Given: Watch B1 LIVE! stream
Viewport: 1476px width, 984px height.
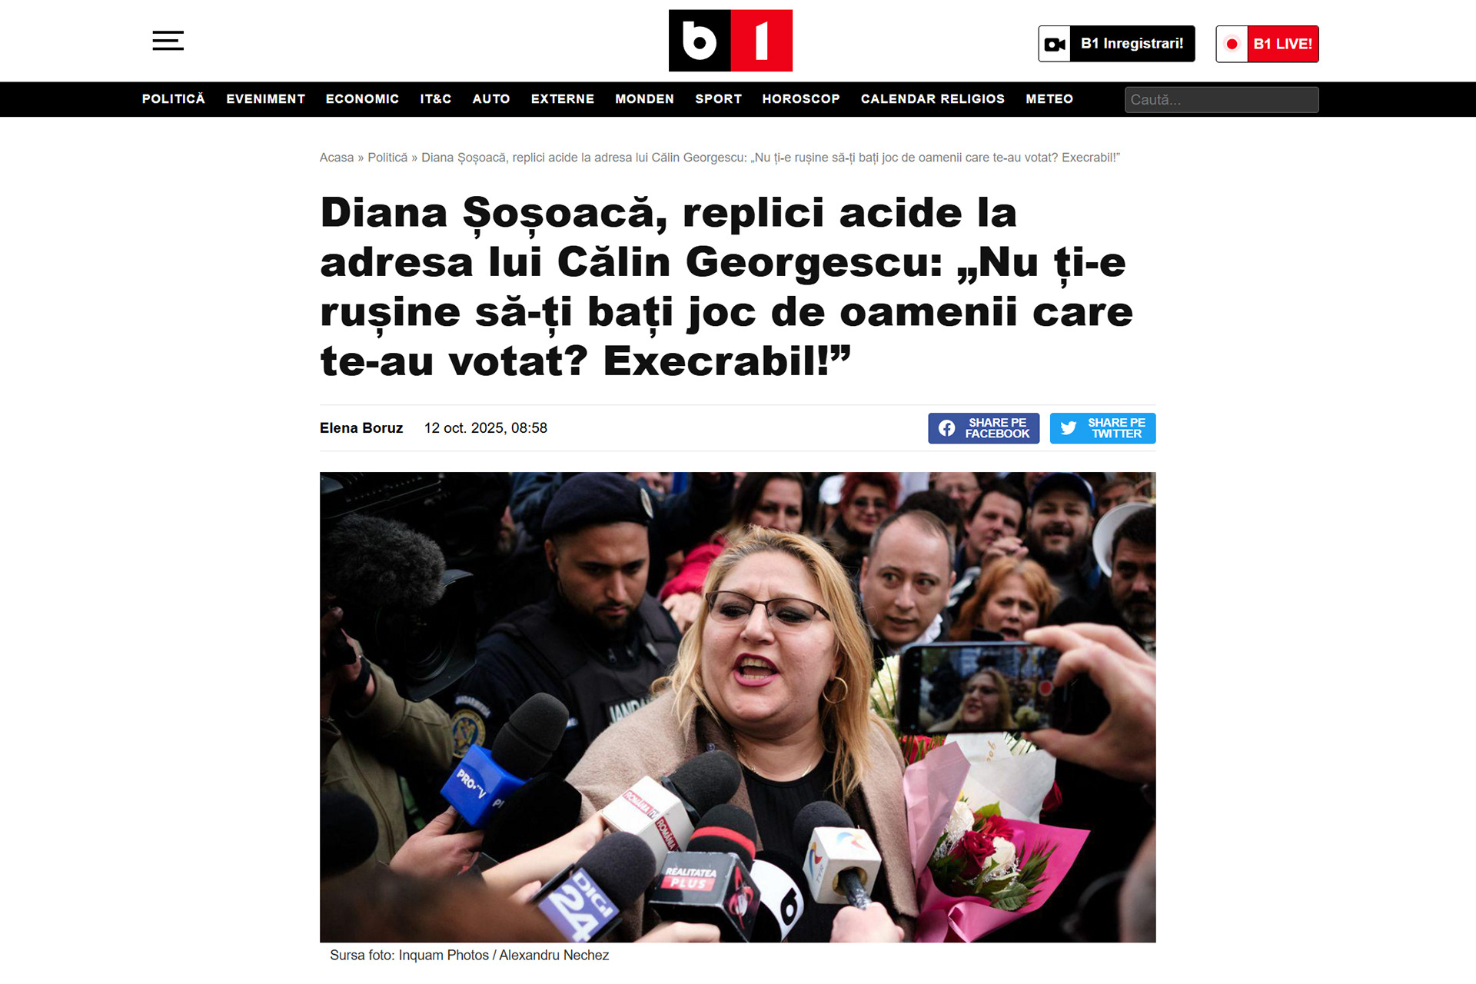Looking at the screenshot, I should pyautogui.click(x=1267, y=44).
